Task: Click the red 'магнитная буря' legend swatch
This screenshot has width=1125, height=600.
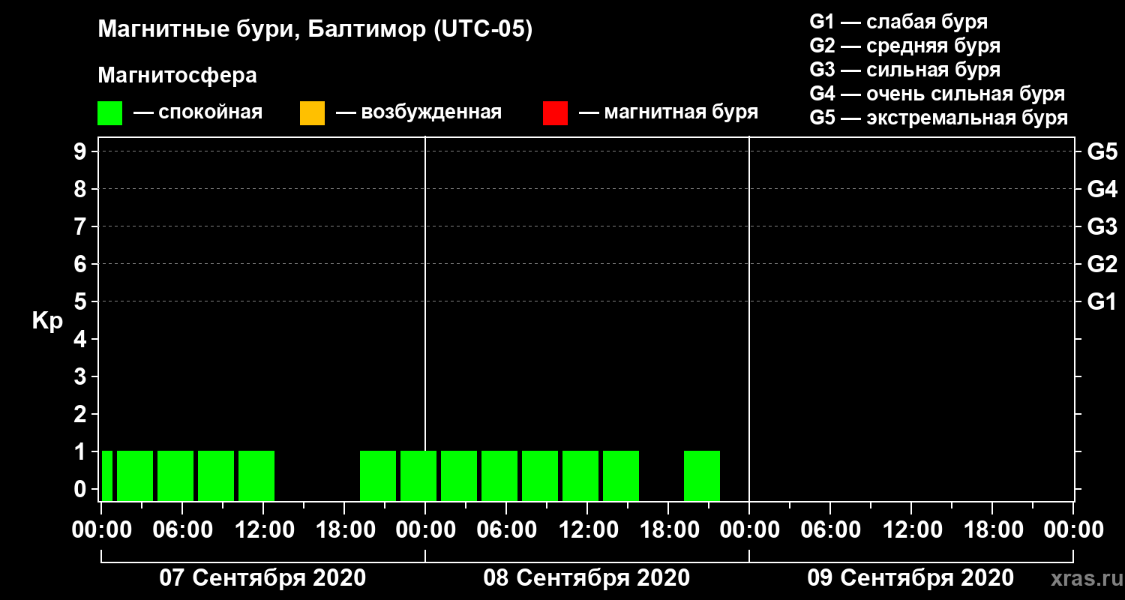Action: click(555, 113)
